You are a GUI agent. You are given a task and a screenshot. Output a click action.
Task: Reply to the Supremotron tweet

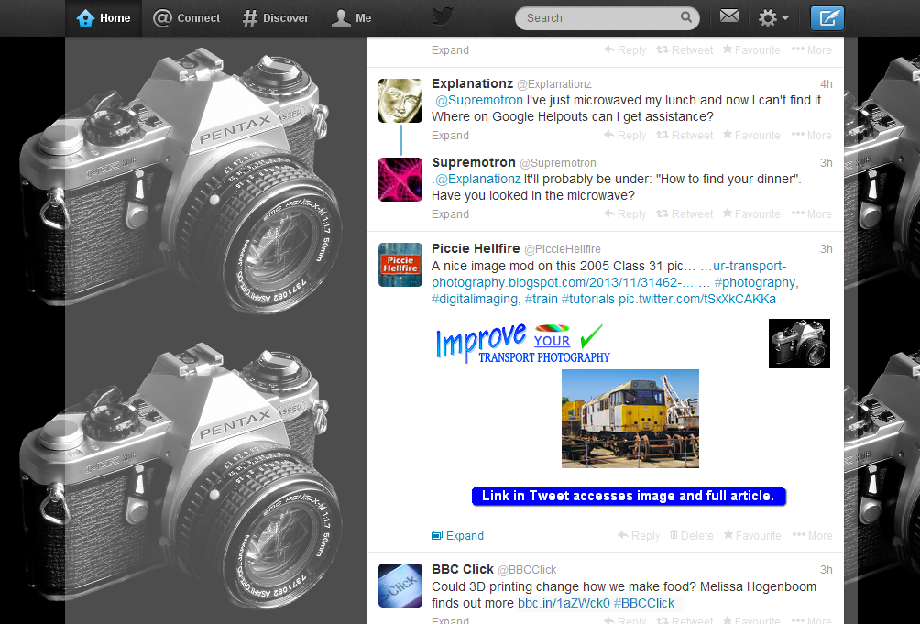(625, 214)
